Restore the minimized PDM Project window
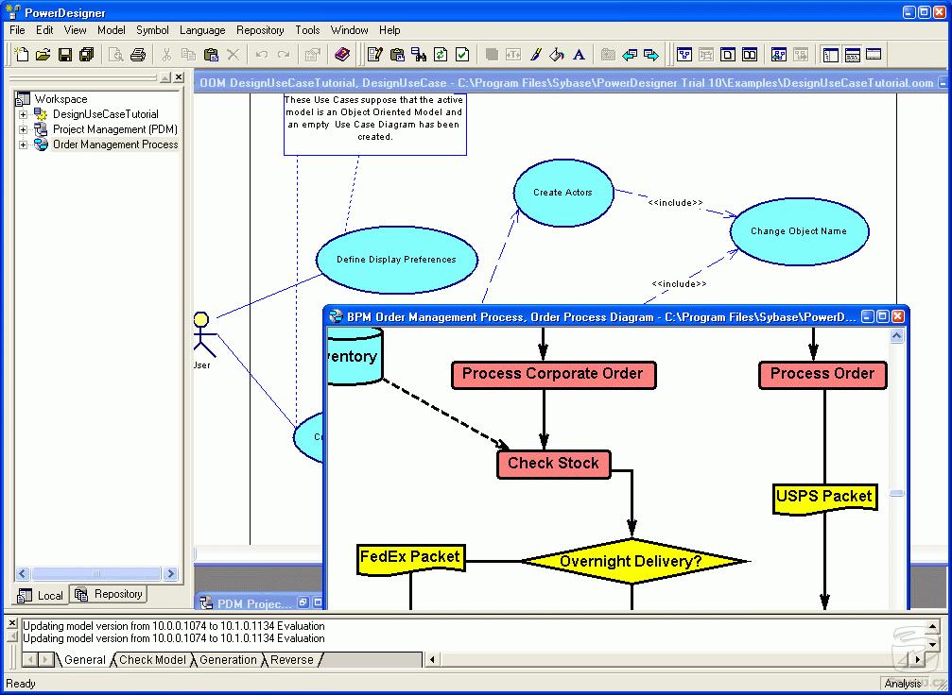This screenshot has height=695, width=952. 303,602
